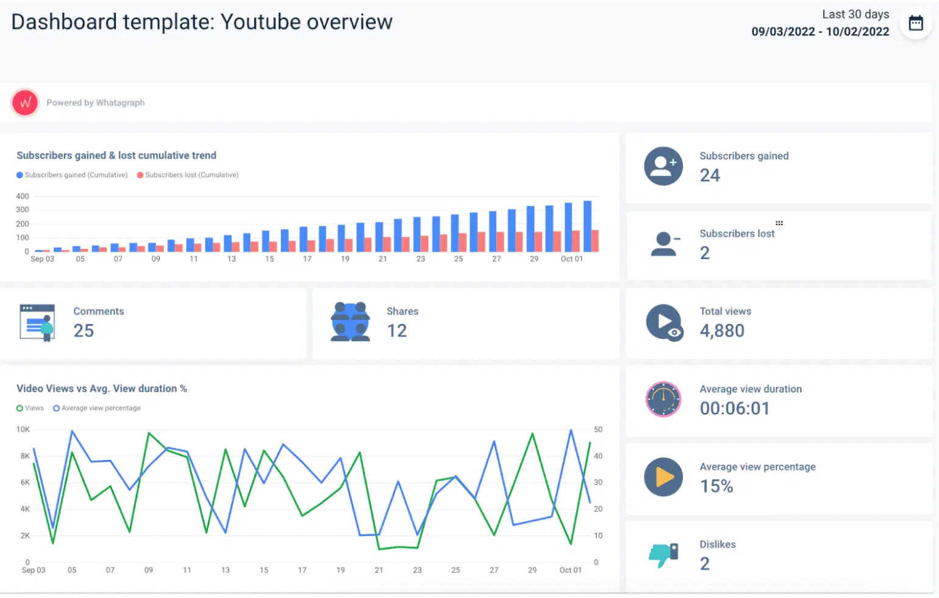The width and height of the screenshot is (939, 598).
Task: Click the Subscribers lost person-minus icon
Action: (663, 244)
